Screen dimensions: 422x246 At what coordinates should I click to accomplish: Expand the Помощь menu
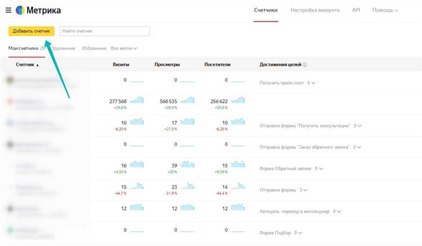tap(385, 10)
